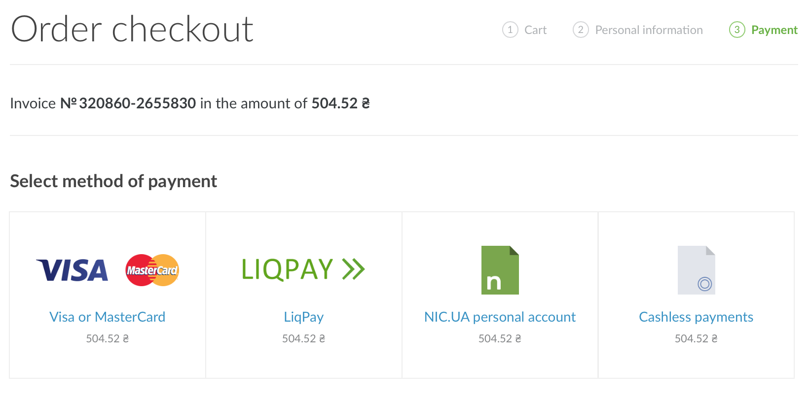The image size is (809, 397).
Task: Go back to the Cart step
Action: [x=535, y=30]
